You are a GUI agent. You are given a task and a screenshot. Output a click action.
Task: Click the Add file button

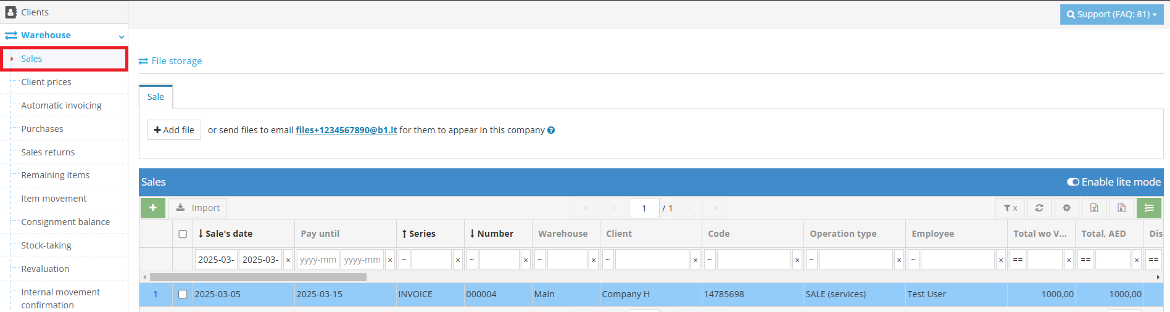coord(174,130)
